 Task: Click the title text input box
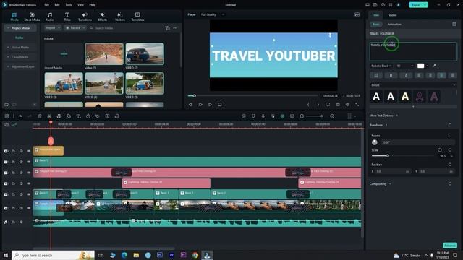[x=413, y=51]
